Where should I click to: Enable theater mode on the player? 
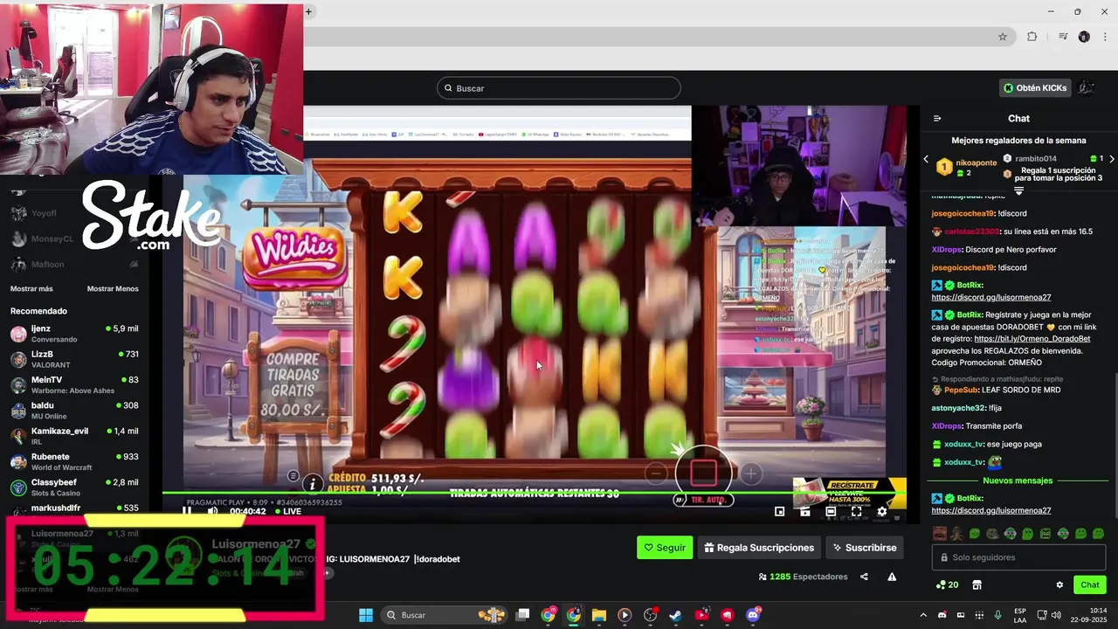(831, 512)
